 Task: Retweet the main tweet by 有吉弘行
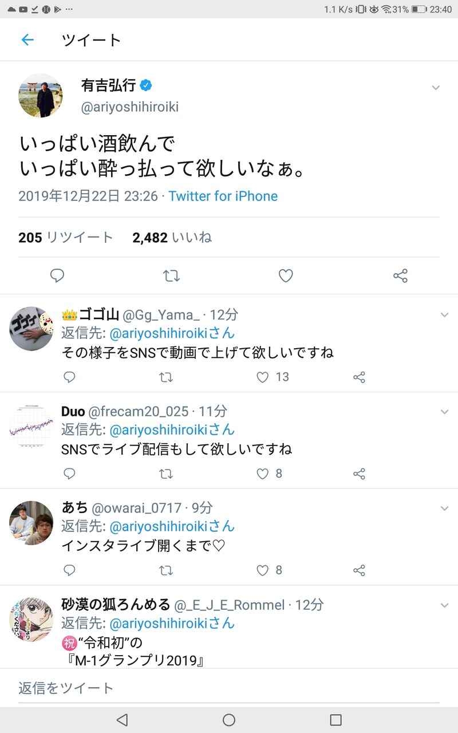tap(171, 276)
